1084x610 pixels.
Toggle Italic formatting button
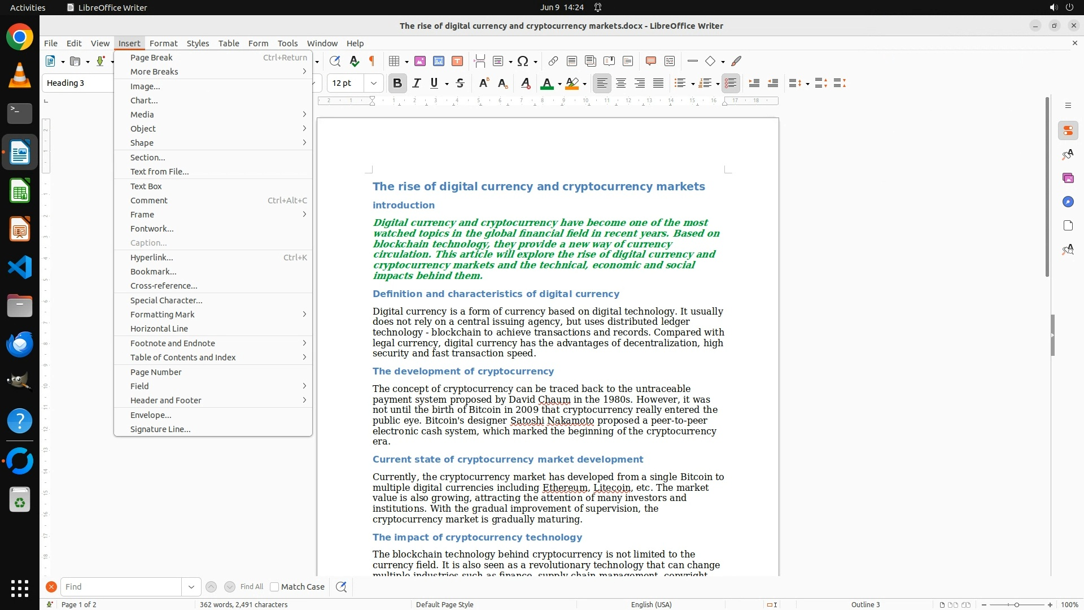pos(417,83)
